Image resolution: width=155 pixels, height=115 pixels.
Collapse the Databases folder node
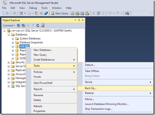[9, 35]
